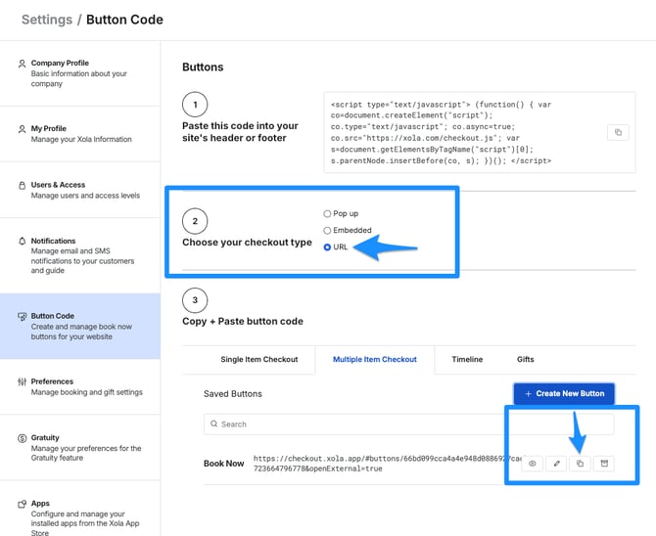Go to Settings breadcrumb link
Screen dimensions: 656x536
pyautogui.click(x=47, y=20)
